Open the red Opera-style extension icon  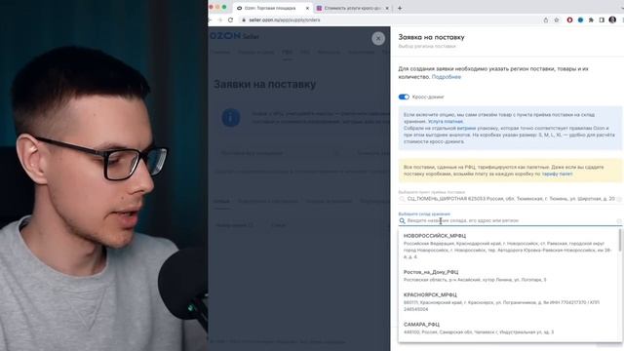click(x=569, y=19)
